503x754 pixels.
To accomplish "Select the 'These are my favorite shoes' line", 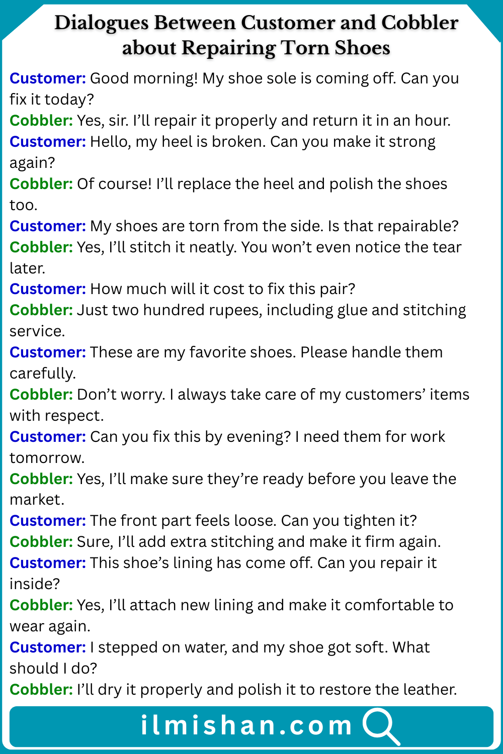I will (x=266, y=352).
